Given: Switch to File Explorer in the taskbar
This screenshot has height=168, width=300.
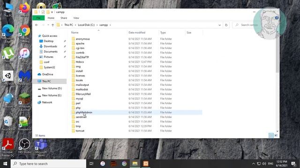Looking at the screenshot, I should coord(135,164).
